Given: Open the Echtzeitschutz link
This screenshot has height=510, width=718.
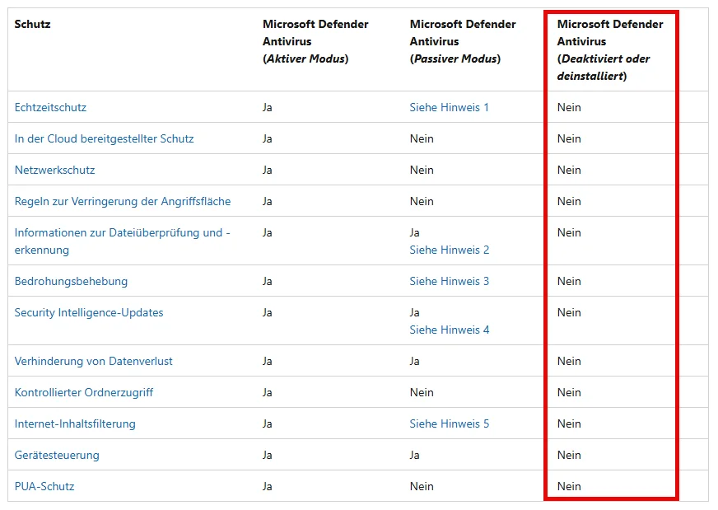Looking at the screenshot, I should pos(50,107).
